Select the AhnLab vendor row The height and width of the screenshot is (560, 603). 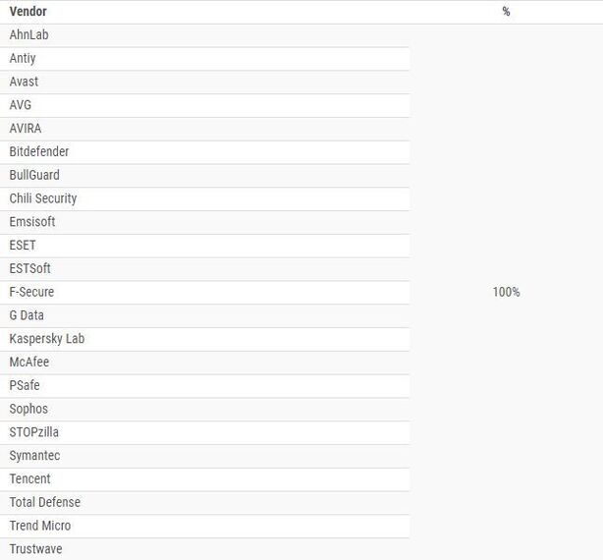28,35
